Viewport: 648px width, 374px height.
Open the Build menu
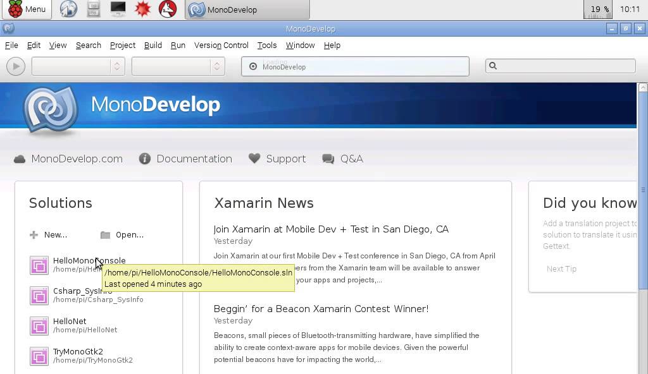point(153,45)
